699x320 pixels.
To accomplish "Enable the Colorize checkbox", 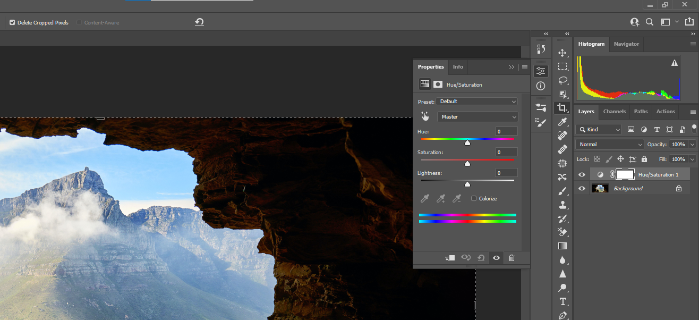I will pyautogui.click(x=474, y=198).
